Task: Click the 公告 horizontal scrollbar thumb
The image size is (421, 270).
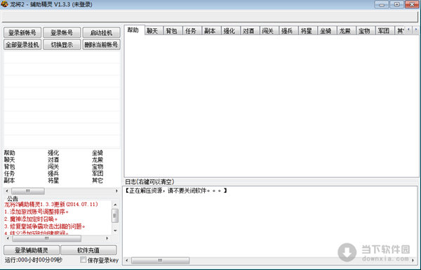Action: coord(47,238)
